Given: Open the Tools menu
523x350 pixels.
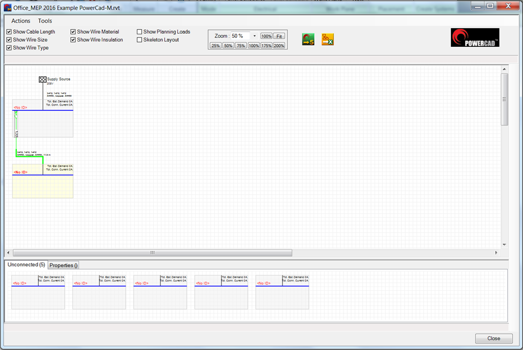Looking at the screenshot, I should click(x=45, y=21).
